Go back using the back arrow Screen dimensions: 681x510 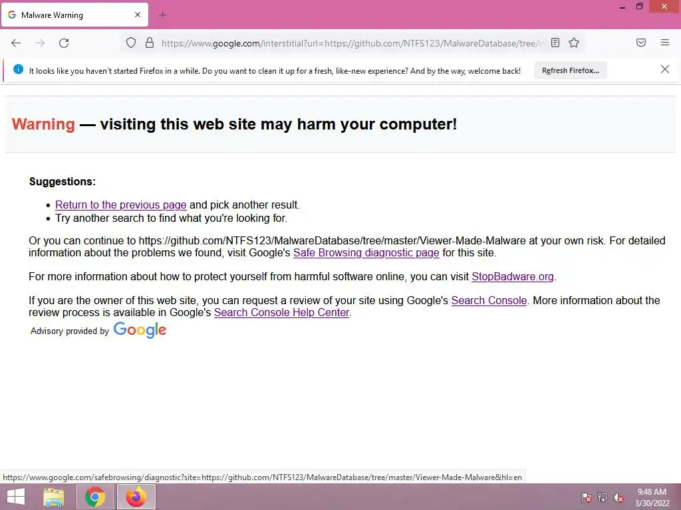[x=16, y=43]
